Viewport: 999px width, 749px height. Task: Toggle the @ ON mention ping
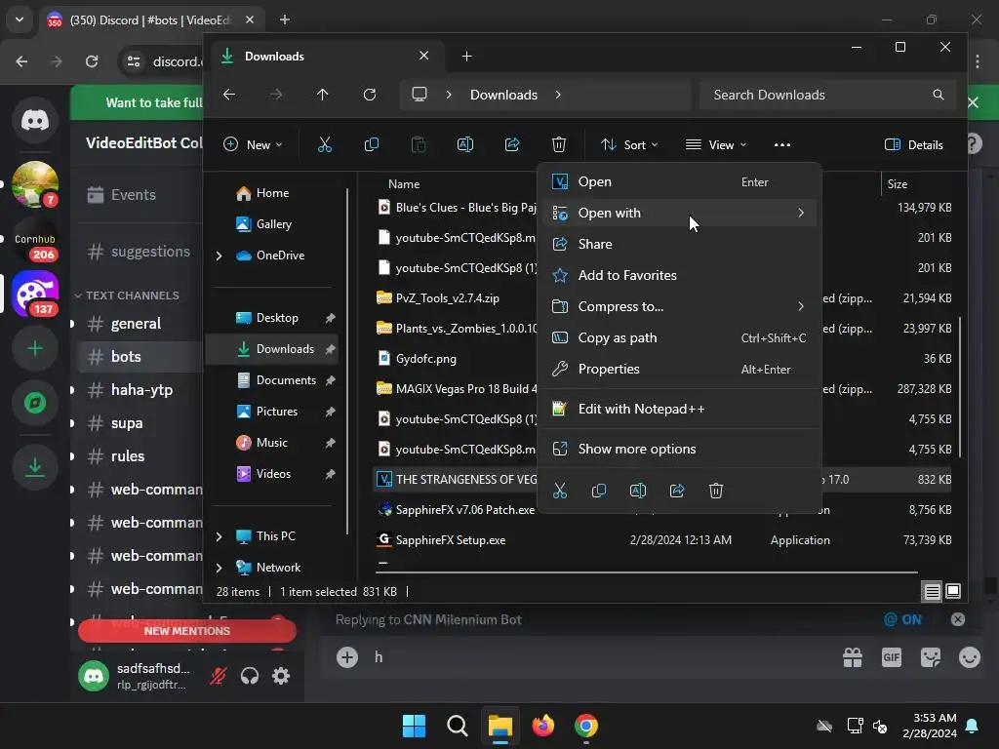(x=902, y=619)
